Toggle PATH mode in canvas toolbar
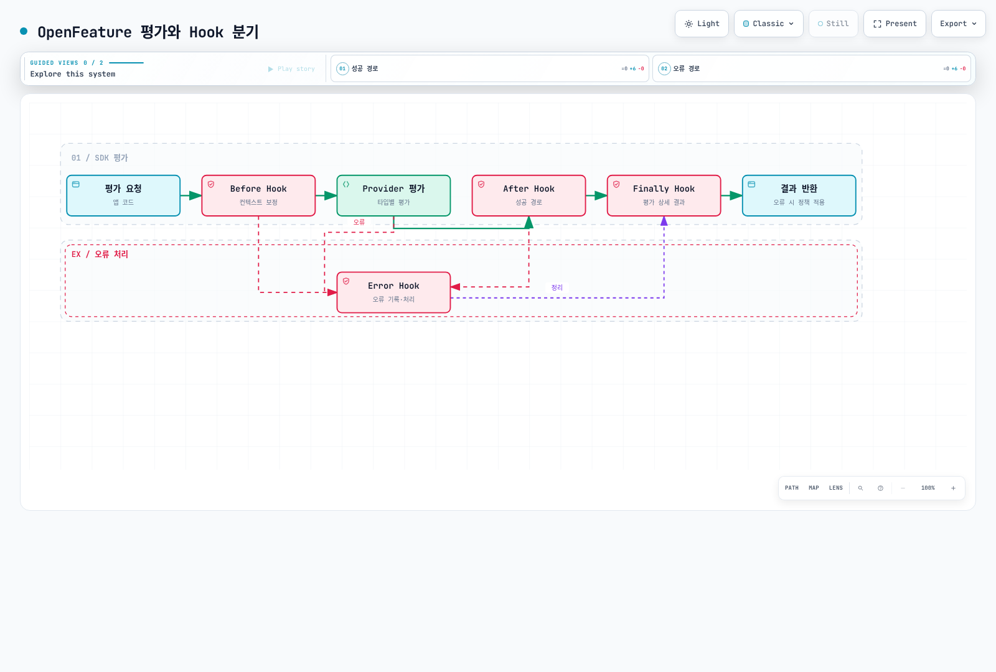 pos(792,488)
